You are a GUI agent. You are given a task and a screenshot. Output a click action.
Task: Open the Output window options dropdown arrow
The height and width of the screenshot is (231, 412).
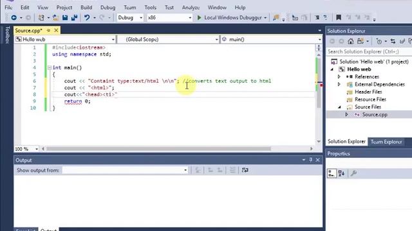pyautogui.click(x=303, y=160)
